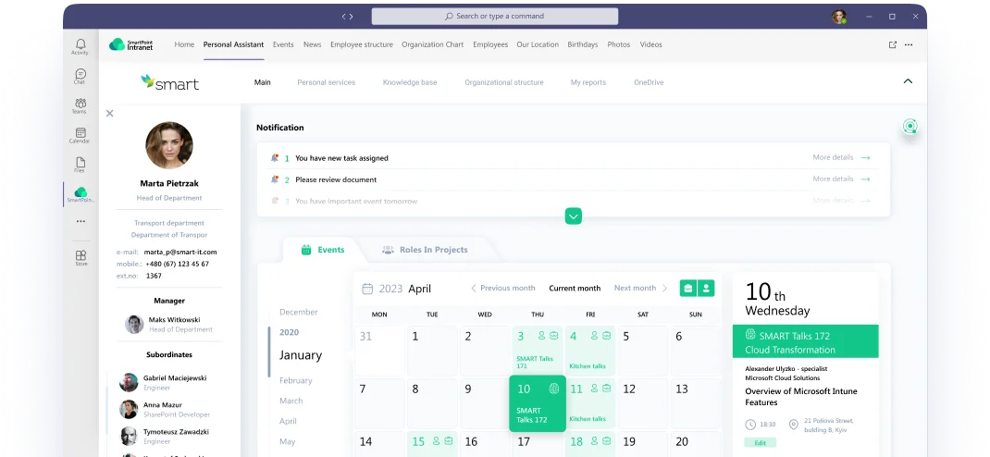Open Files in Teams sidebar
Viewport: 990px width, 457px height.
click(80, 164)
